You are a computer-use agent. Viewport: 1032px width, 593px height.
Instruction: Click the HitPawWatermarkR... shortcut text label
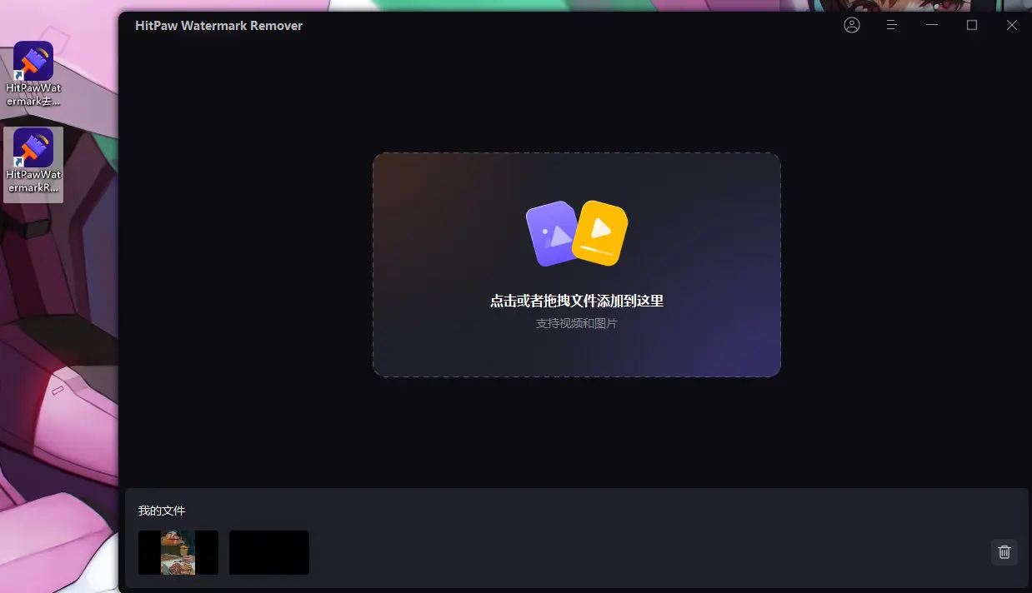point(33,182)
